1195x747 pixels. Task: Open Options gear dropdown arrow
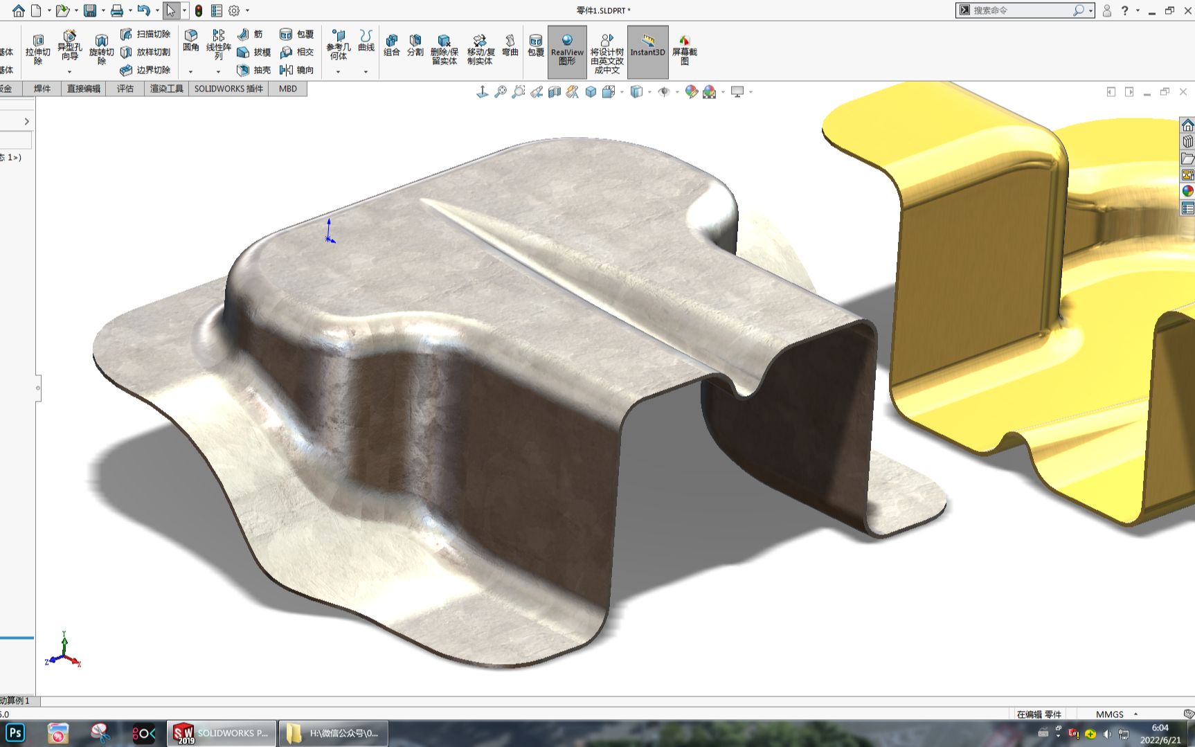[x=247, y=11]
